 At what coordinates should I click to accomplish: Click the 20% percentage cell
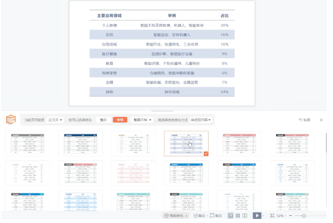point(225,25)
